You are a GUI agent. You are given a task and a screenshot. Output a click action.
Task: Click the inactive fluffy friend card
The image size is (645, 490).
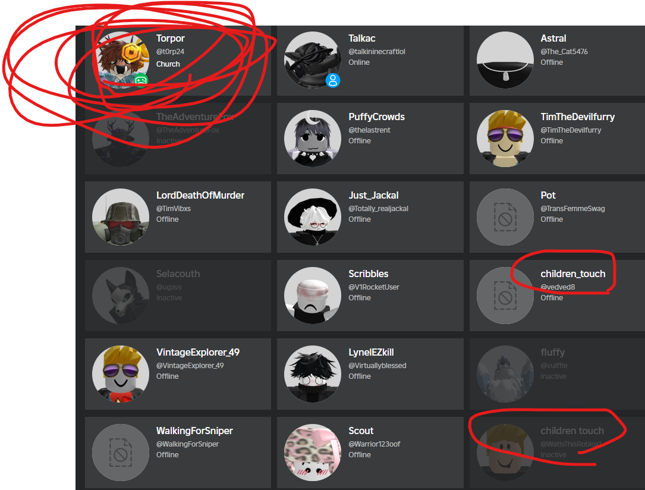coord(557,374)
